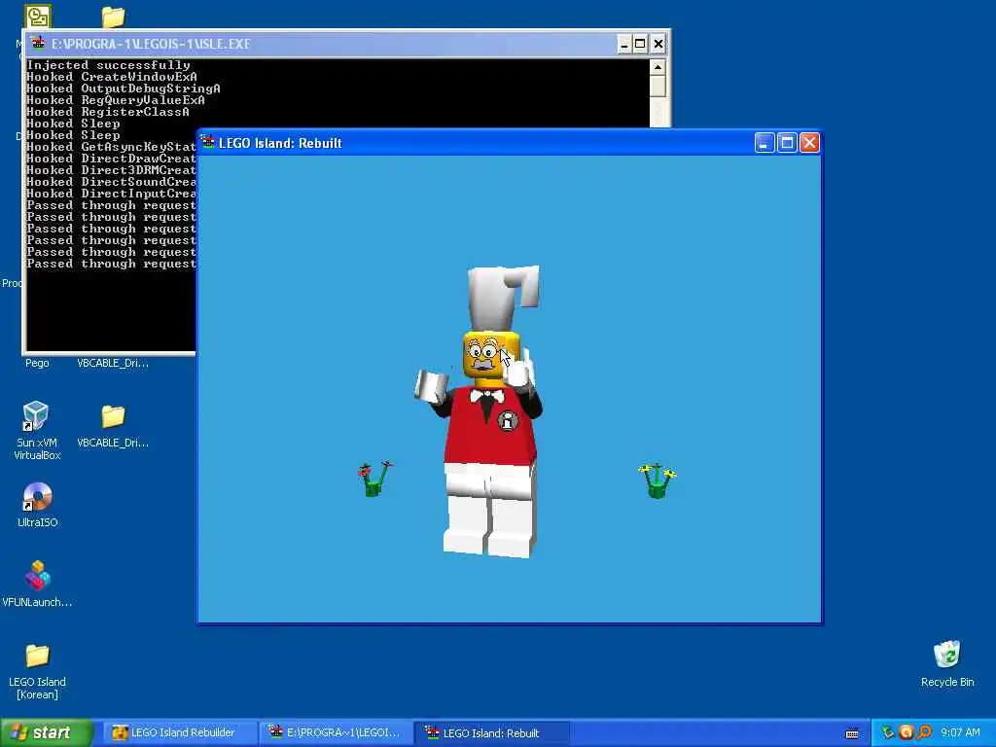
Task: Click the scroll up arrow in the console window
Action: pyautogui.click(x=658, y=67)
